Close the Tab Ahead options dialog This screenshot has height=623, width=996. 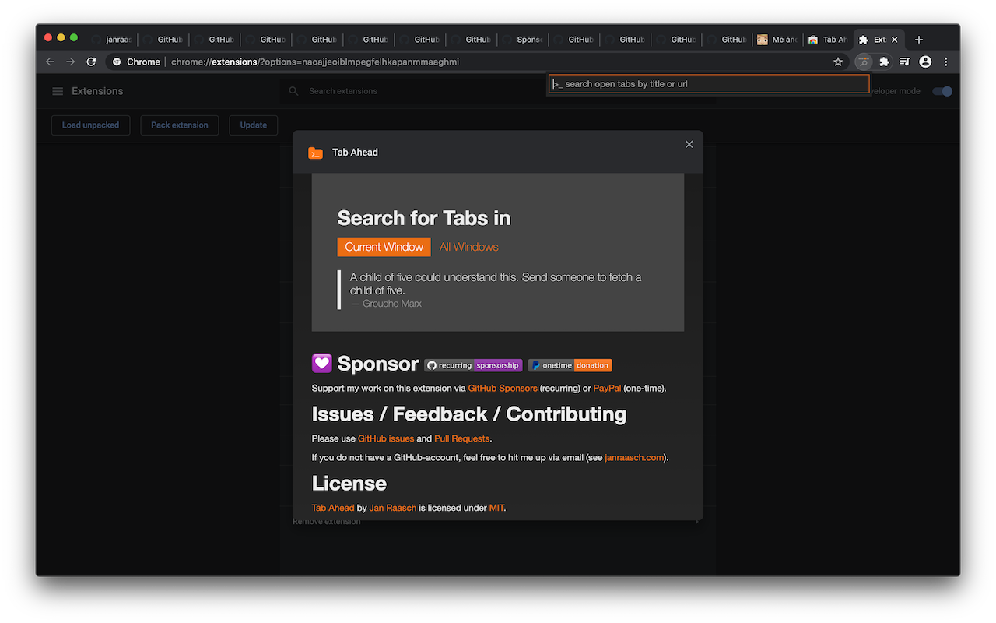pyautogui.click(x=689, y=144)
